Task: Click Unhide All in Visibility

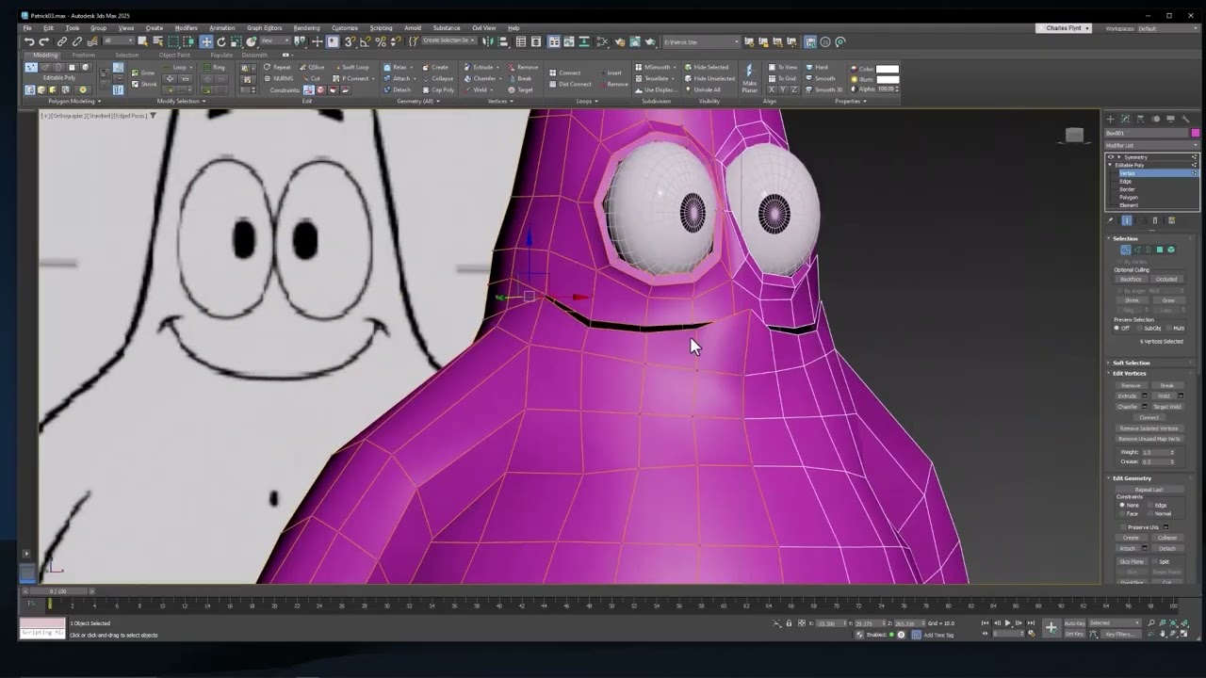Action: tap(704, 89)
